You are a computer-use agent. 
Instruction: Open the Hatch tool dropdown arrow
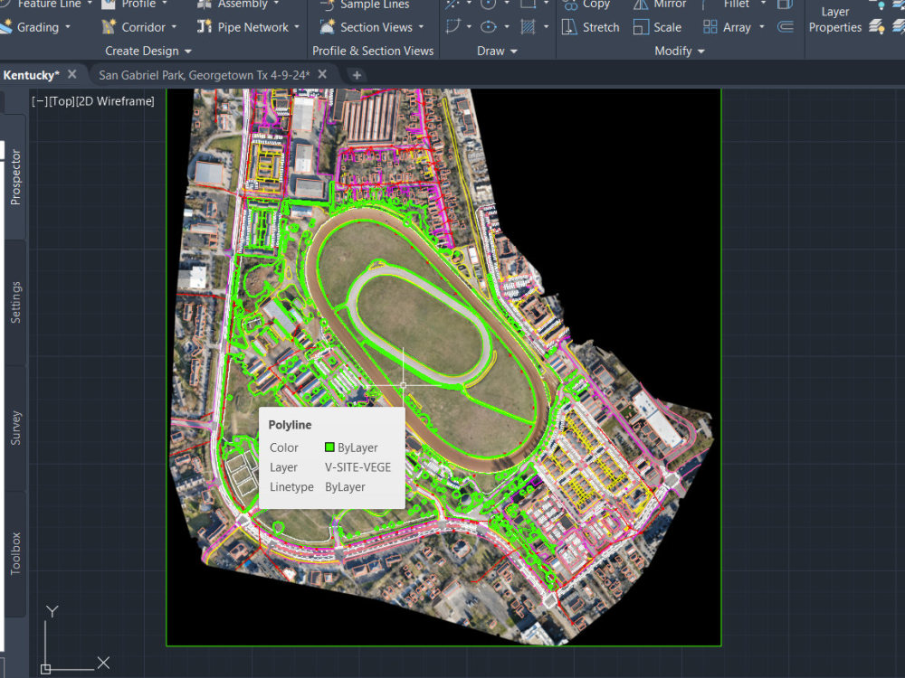(x=546, y=26)
